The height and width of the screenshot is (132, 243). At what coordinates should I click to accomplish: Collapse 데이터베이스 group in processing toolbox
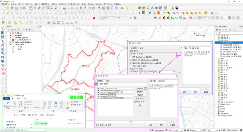click(216, 40)
